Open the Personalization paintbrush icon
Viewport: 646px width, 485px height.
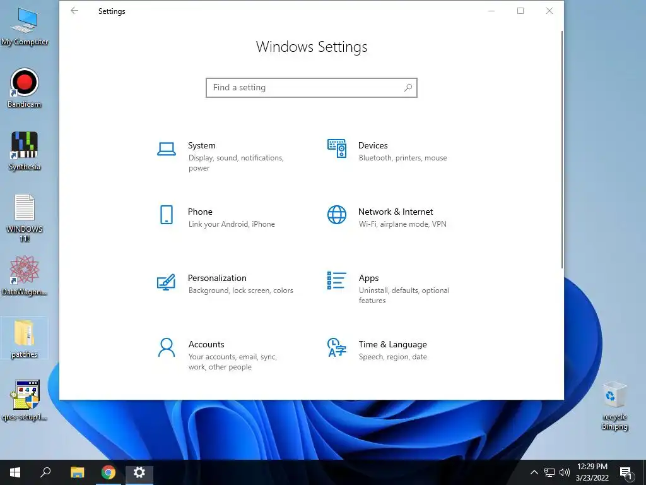pyautogui.click(x=166, y=282)
